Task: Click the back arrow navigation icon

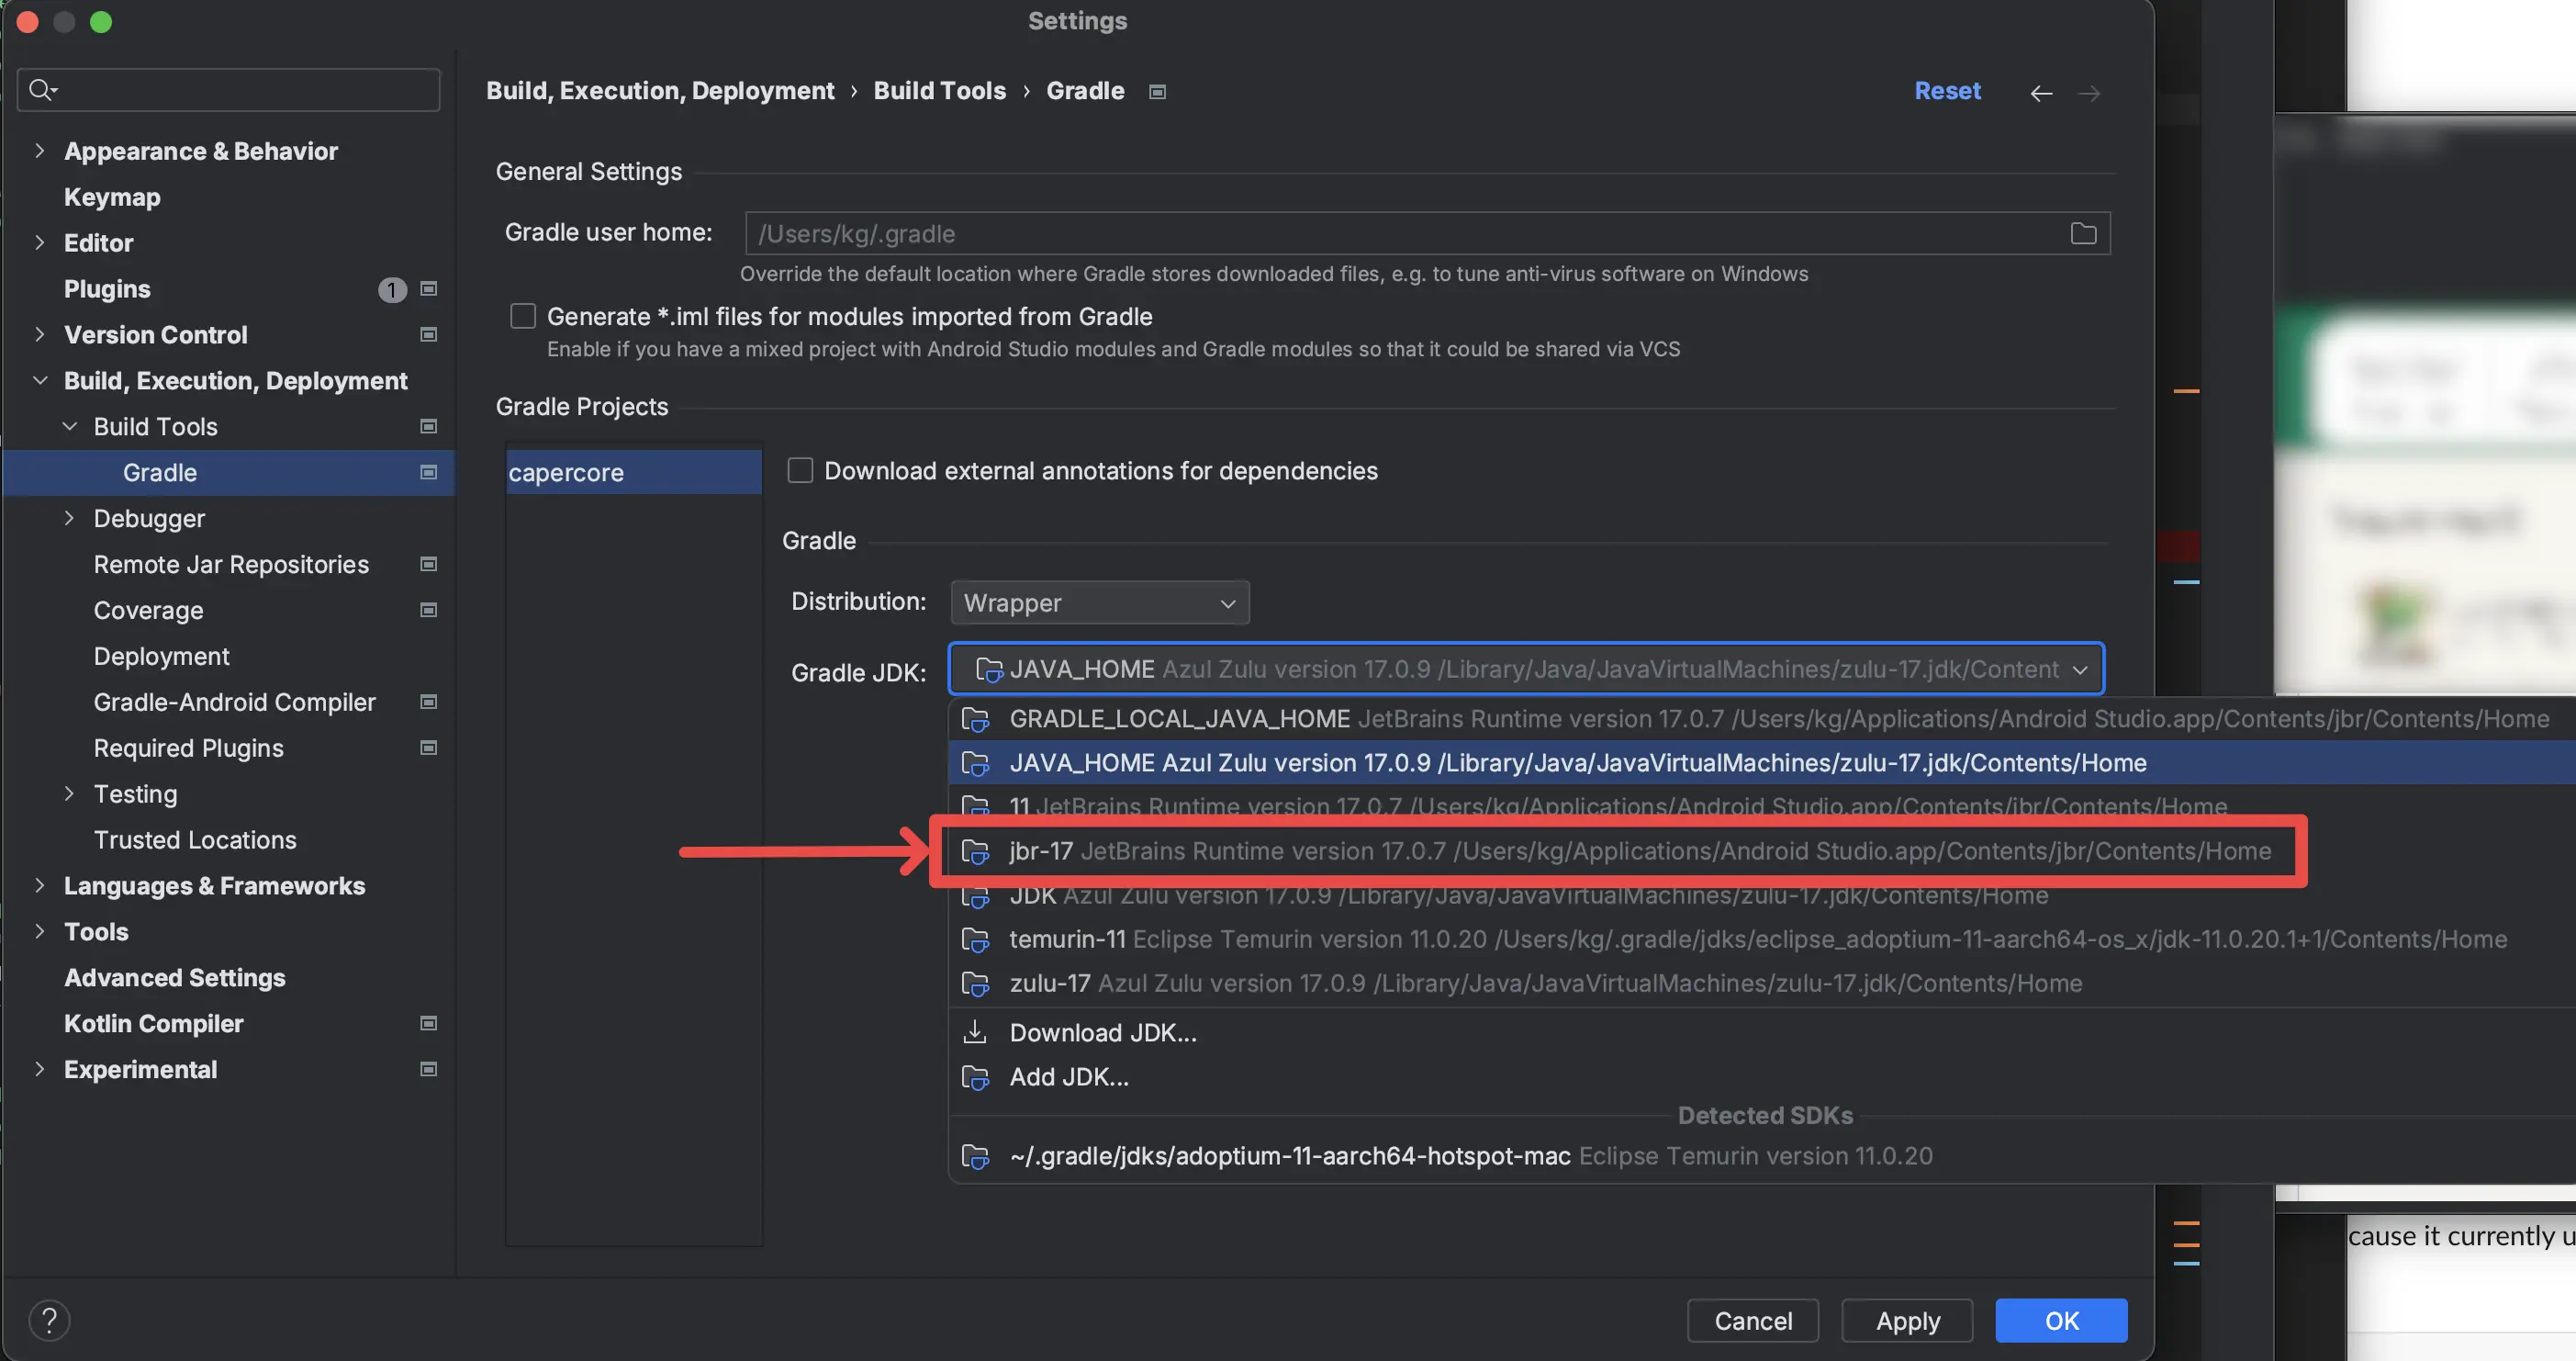Action: [x=2040, y=93]
